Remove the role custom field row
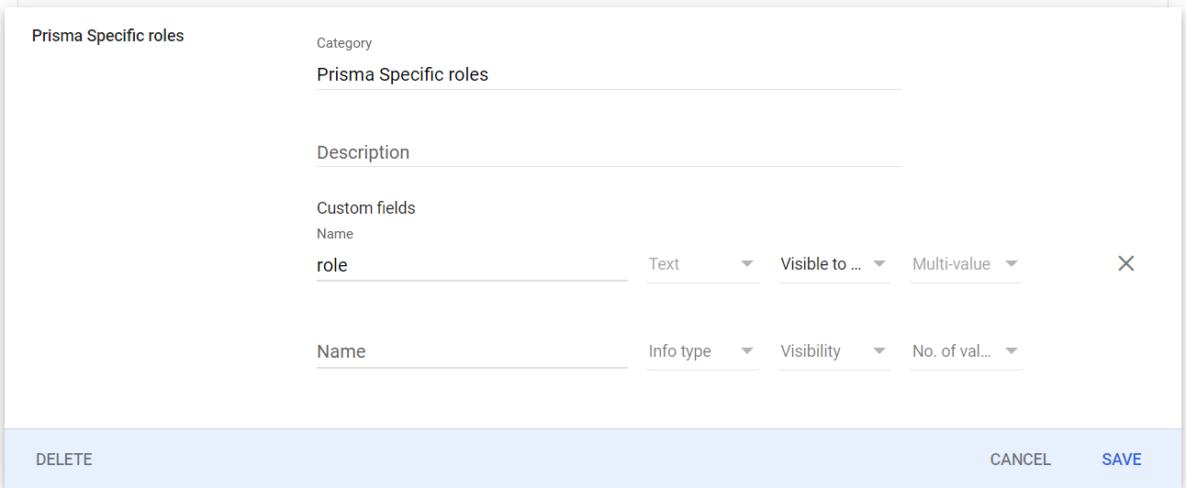Screen dimensions: 1186x488 pyautogui.click(x=1125, y=264)
